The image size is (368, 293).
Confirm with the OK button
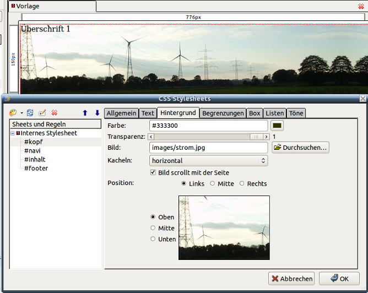click(339, 279)
